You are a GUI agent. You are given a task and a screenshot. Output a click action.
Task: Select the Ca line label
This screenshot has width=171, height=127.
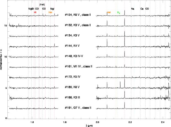click(x=142, y=9)
